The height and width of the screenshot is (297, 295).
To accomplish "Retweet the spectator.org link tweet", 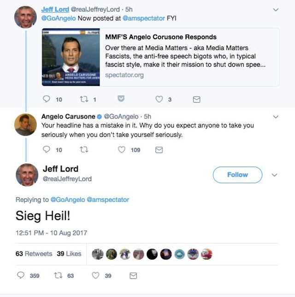I will (84, 99).
